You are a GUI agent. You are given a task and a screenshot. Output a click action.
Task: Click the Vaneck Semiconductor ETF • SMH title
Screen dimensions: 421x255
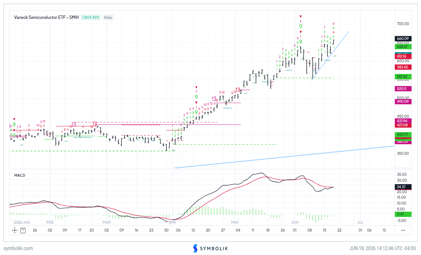click(46, 18)
